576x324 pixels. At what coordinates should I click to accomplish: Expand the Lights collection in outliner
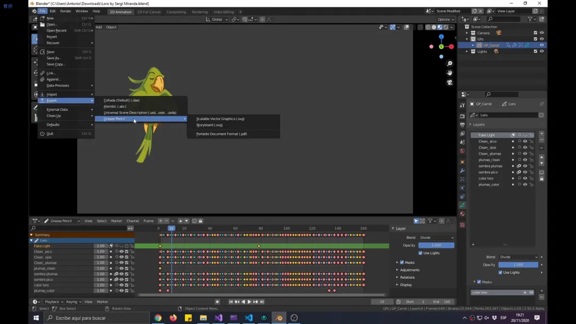tap(467, 51)
